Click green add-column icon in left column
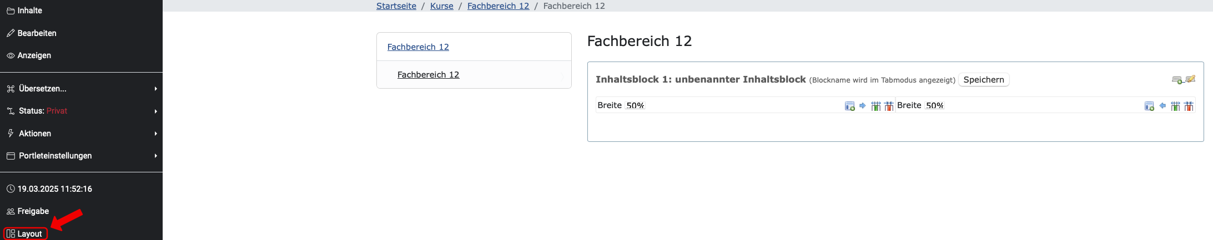 point(875,106)
